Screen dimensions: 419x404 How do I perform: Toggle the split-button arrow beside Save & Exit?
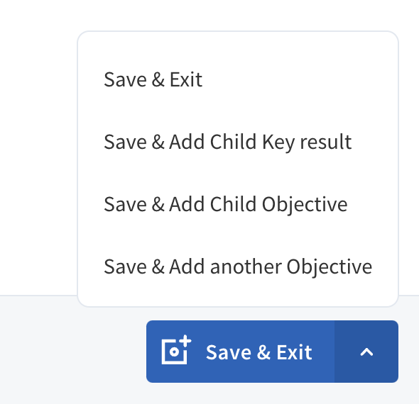366,352
